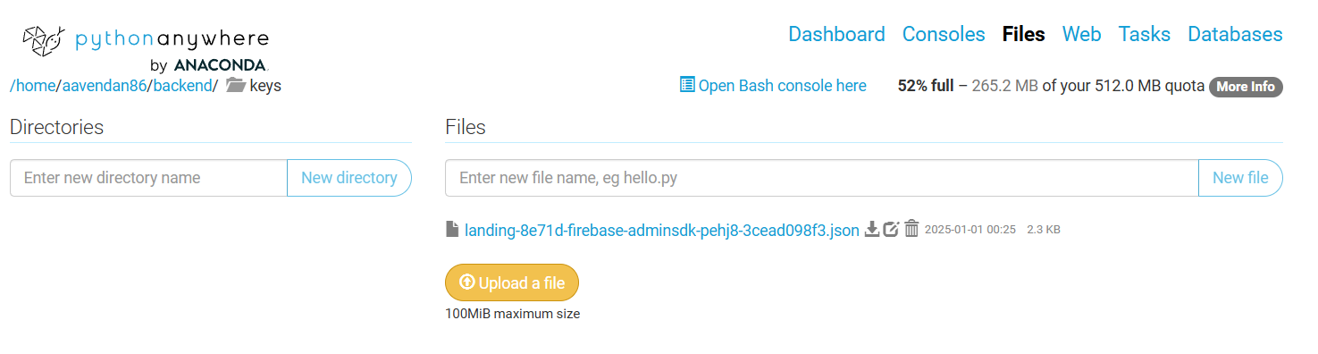Click the New directory button
The width and height of the screenshot is (1318, 354).
tap(349, 178)
